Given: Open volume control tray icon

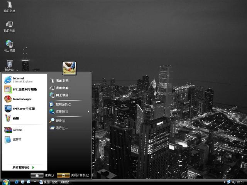Looking at the screenshot, I should [x=233, y=182].
